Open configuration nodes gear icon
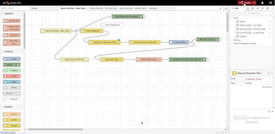Screen dimensions: 275x134 [262, 8]
